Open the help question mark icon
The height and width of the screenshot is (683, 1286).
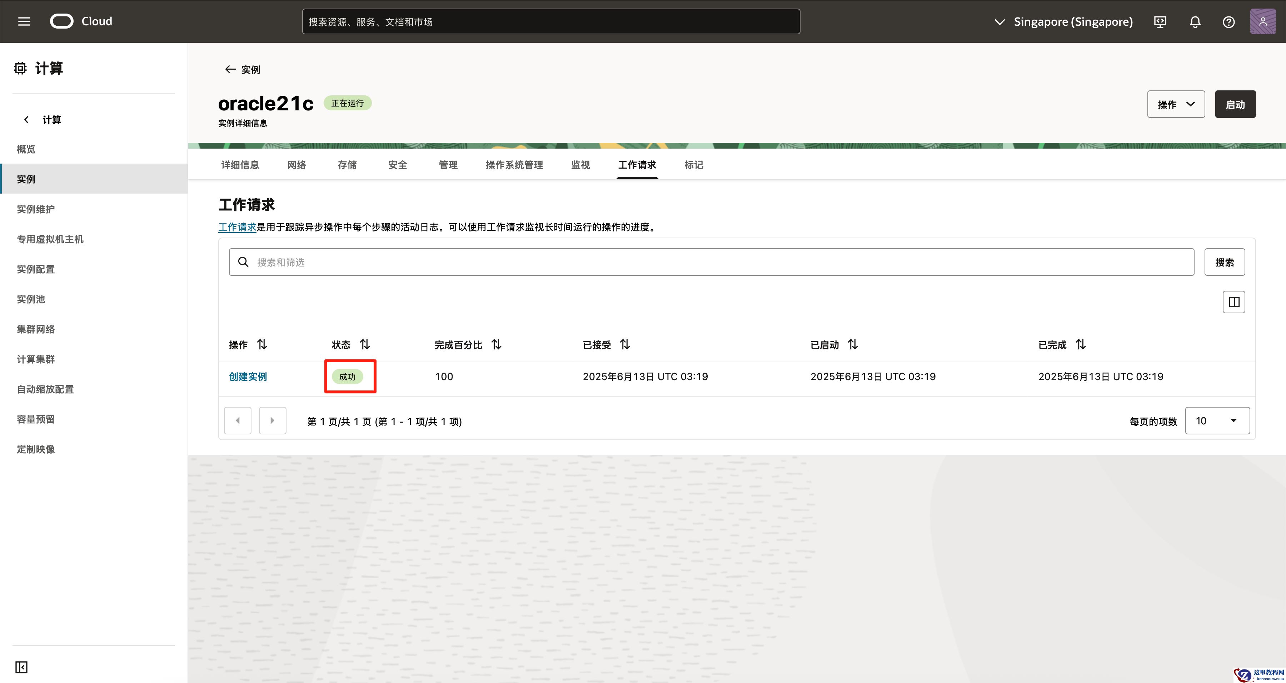(1228, 22)
